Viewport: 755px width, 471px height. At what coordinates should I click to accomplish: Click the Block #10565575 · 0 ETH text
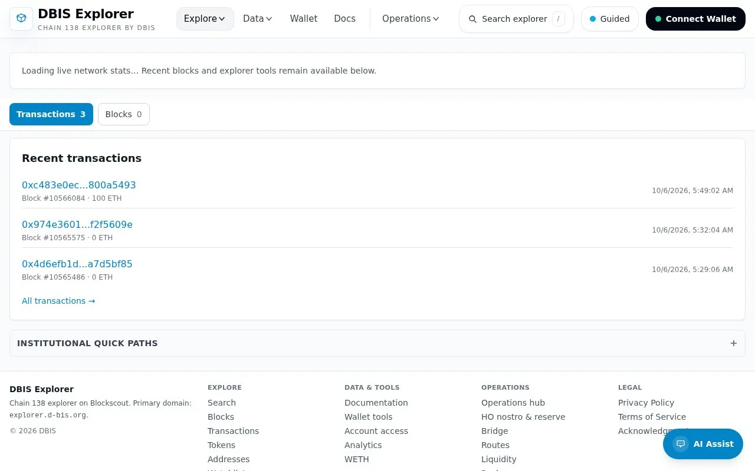click(67, 238)
